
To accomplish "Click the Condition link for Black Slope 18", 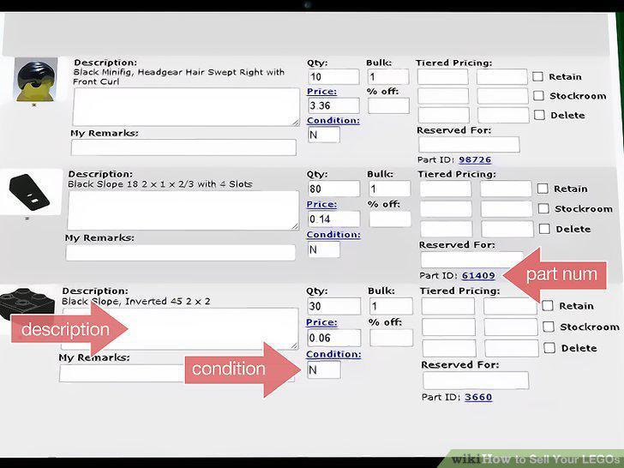I will pyautogui.click(x=333, y=235).
